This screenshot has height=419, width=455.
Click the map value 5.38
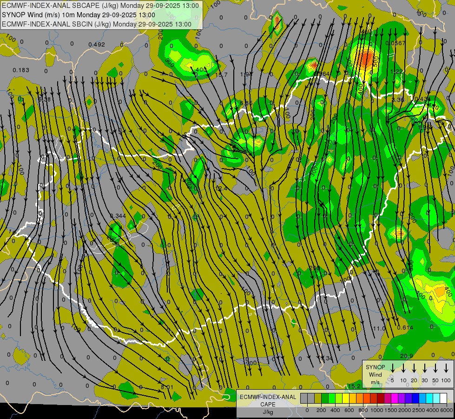[x=45, y=100]
